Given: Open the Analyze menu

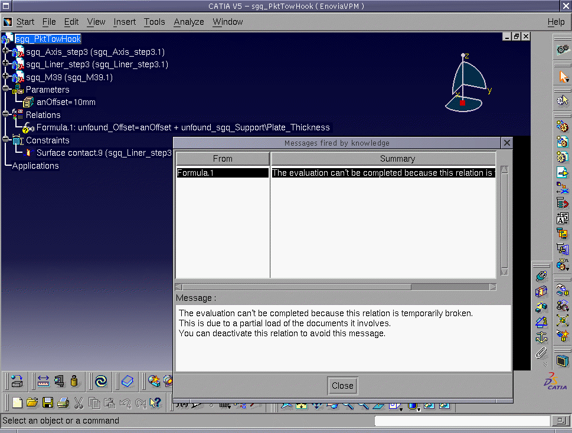Looking at the screenshot, I should pyautogui.click(x=188, y=22).
